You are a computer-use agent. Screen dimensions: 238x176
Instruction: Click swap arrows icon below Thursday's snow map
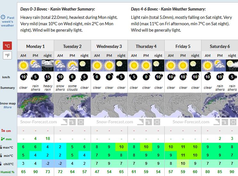148,122
